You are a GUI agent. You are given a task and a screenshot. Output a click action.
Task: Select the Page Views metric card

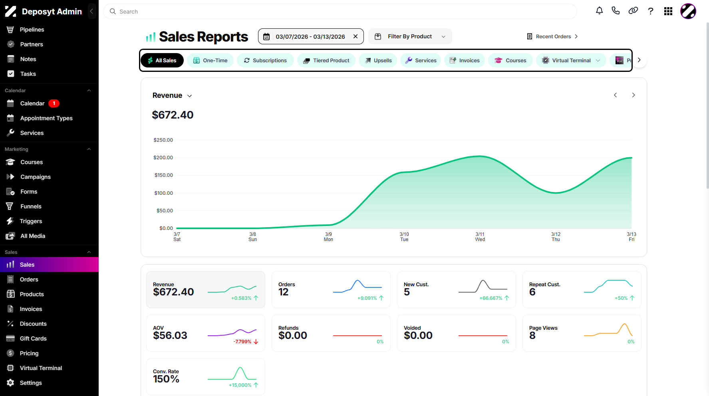pos(582,333)
